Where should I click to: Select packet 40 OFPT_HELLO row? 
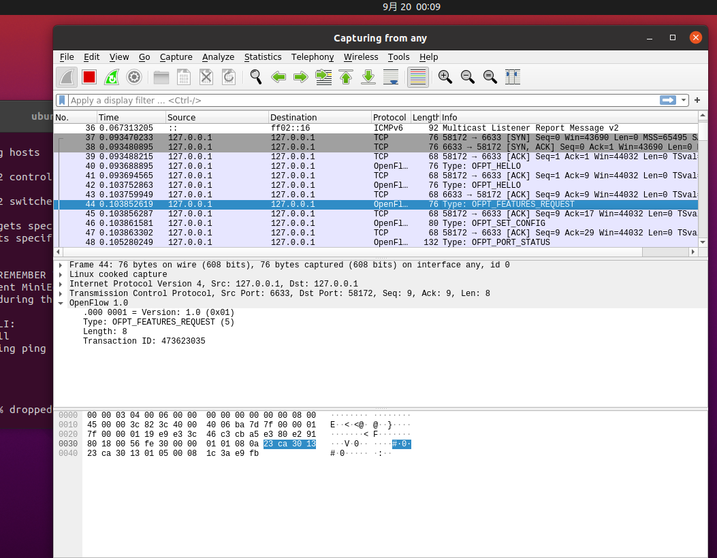376,166
